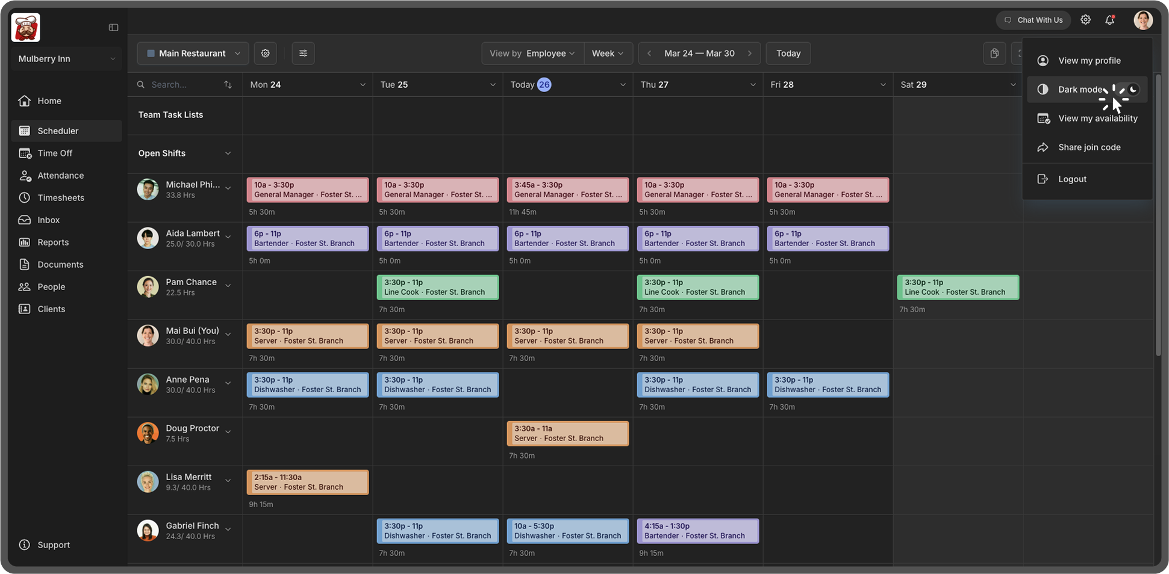Open the Scheduler section in the sidebar
The image size is (1169, 574).
coord(58,131)
